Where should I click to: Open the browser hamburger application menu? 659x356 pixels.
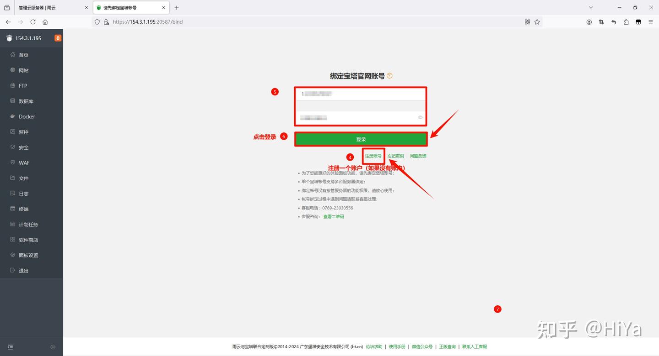pos(651,22)
